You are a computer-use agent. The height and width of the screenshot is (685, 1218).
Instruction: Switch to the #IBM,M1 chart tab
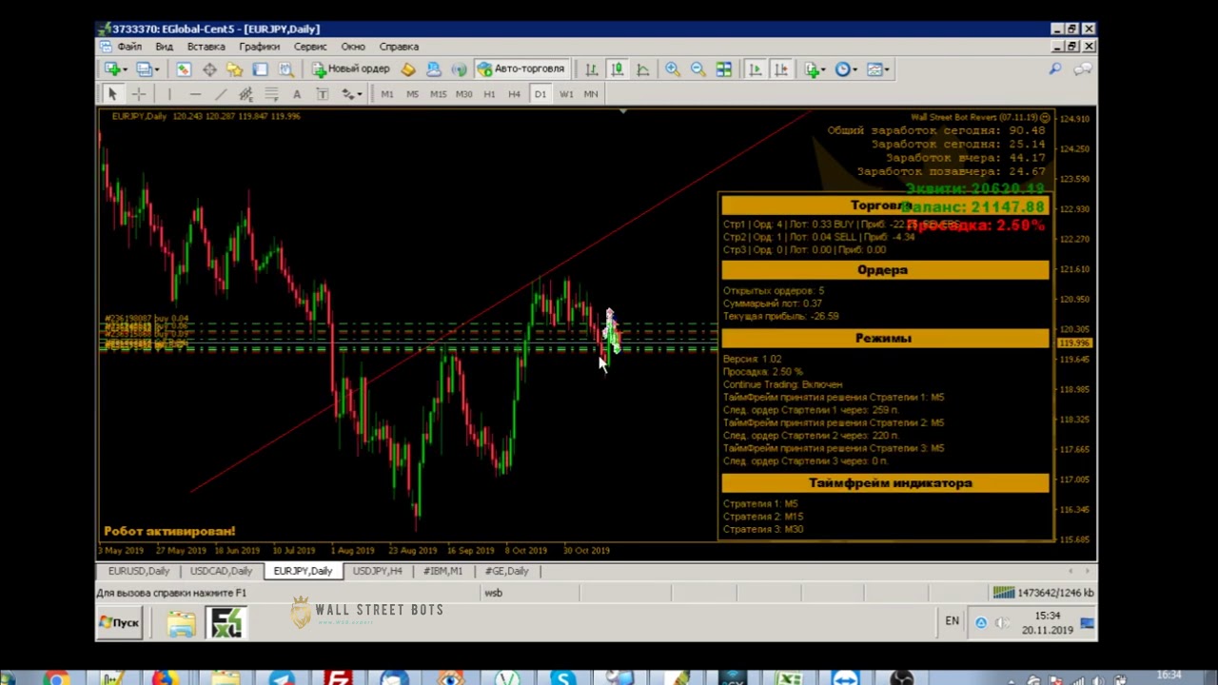[442, 571]
